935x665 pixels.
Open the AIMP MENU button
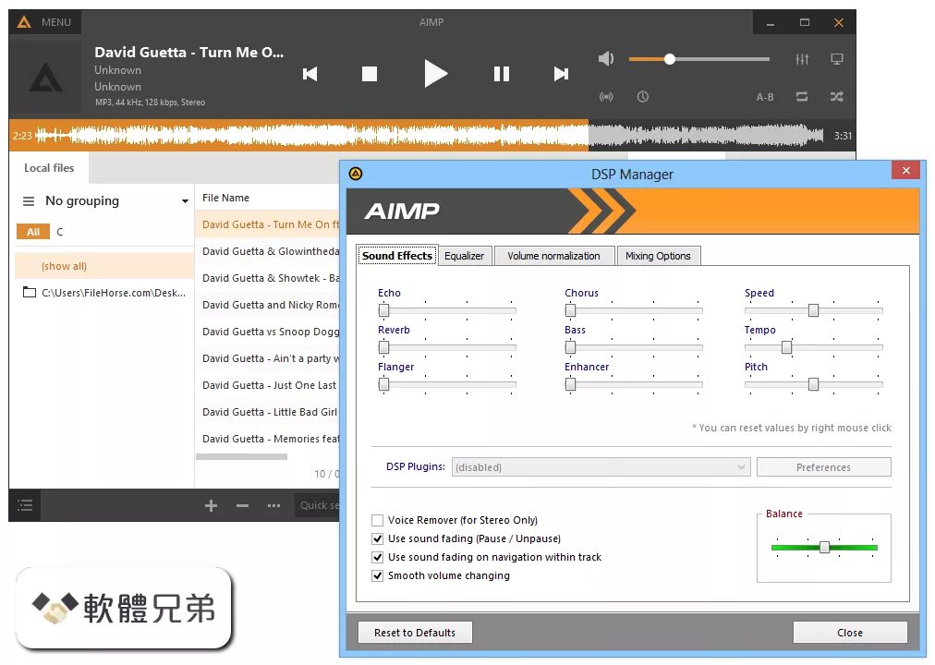pyautogui.click(x=44, y=22)
